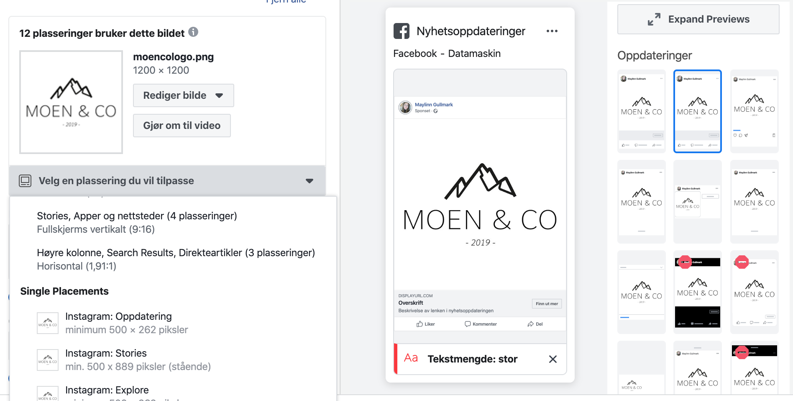This screenshot has width=793, height=401.
Task: Click the red Aa text amount icon
Action: [411, 358]
